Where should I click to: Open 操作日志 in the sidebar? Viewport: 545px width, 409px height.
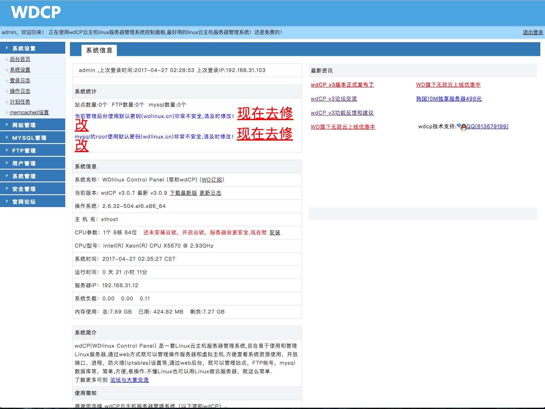point(20,91)
